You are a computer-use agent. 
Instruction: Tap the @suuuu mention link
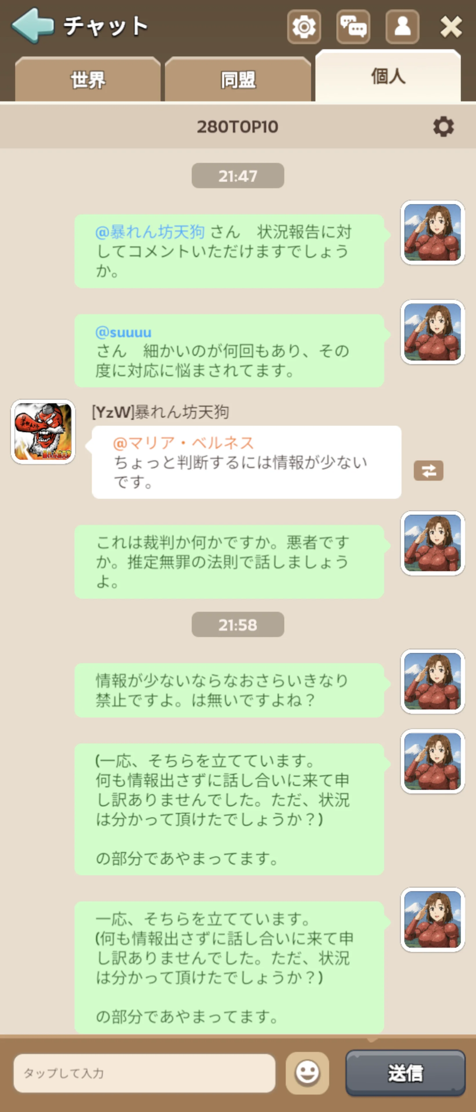tap(123, 332)
